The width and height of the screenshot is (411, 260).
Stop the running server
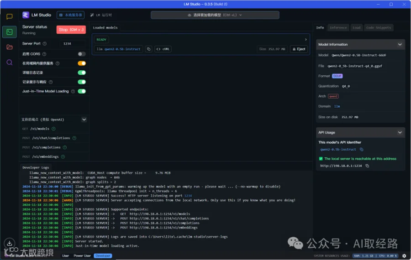71,30
